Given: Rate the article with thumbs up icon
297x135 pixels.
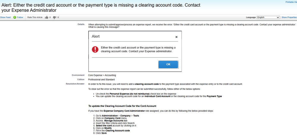Looking at the screenshot, I should click(x=47, y=17).
